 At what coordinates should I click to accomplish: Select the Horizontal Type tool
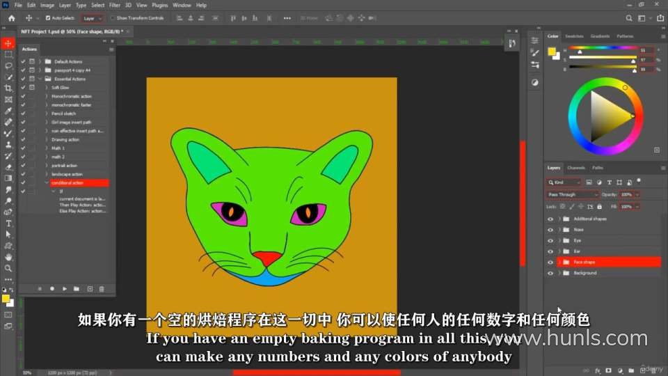[8, 224]
